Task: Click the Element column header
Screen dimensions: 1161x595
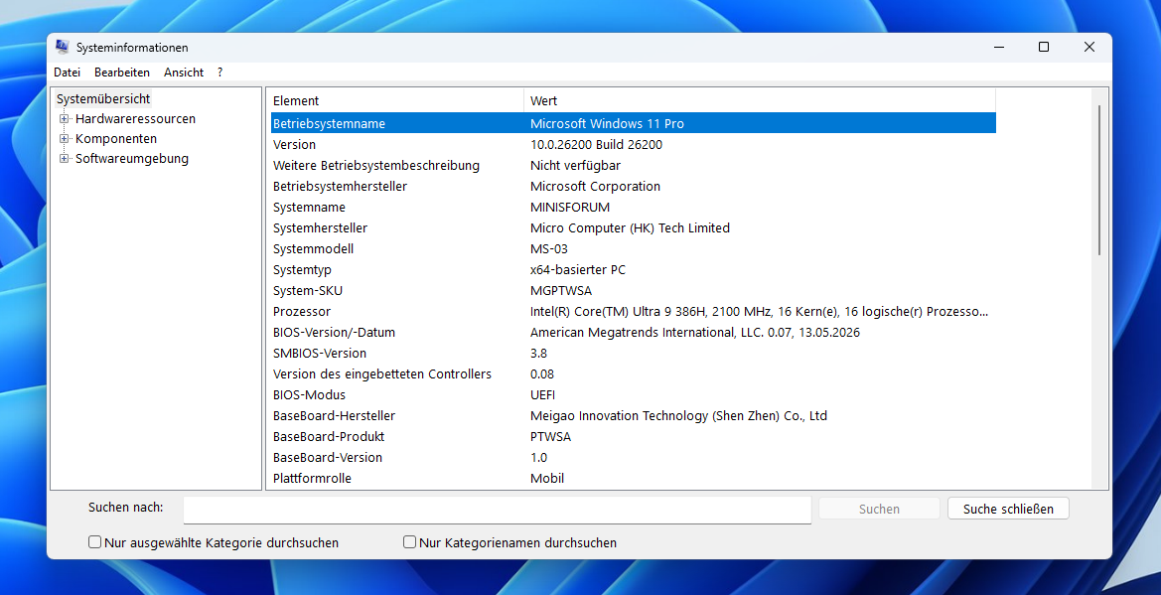Action: pos(397,100)
